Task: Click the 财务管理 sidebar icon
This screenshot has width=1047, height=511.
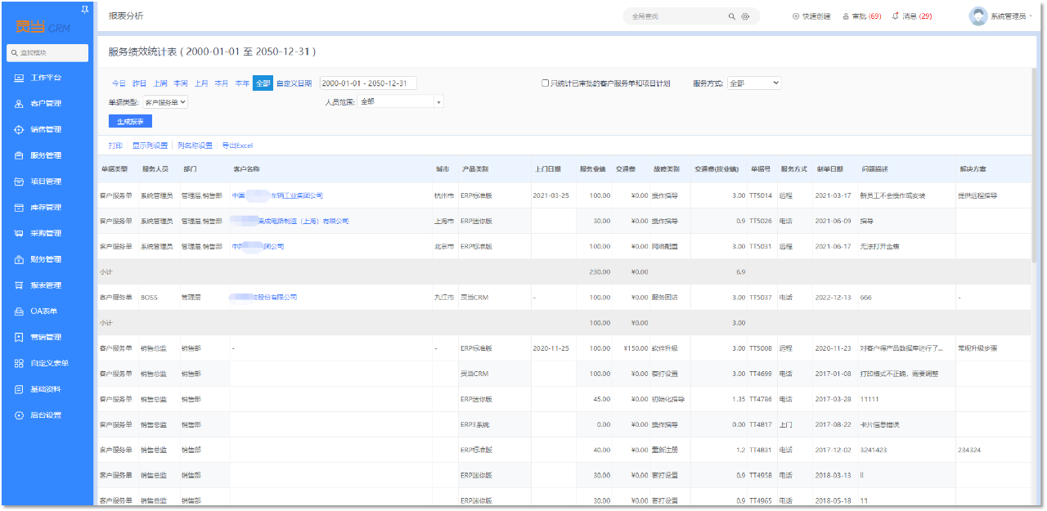Action: tap(19, 260)
